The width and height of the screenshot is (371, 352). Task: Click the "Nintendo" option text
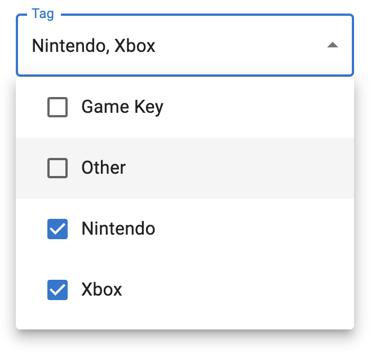click(x=118, y=229)
